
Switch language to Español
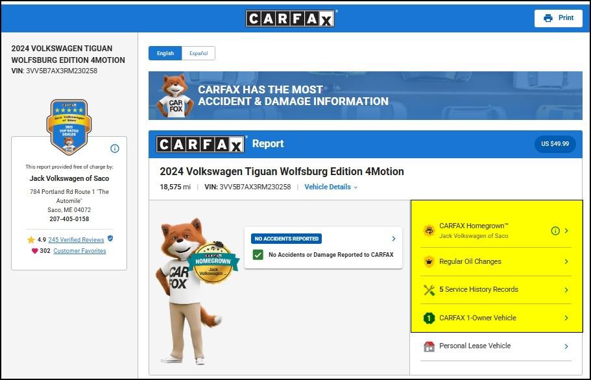(199, 53)
